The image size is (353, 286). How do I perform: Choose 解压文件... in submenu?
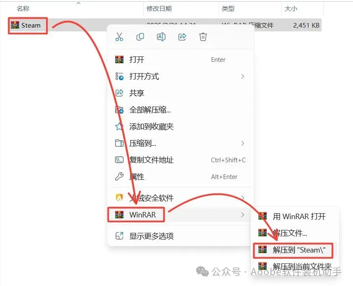295,233
